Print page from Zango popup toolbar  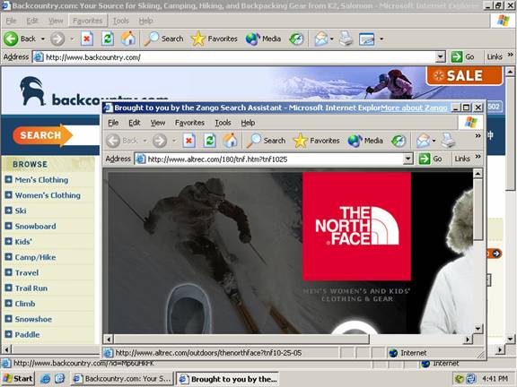coord(448,141)
